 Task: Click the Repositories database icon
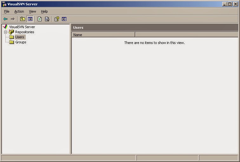(11, 32)
